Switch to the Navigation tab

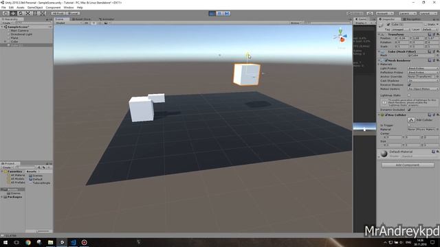pos(412,19)
